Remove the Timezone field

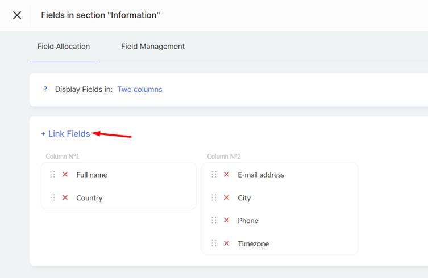pyautogui.click(x=226, y=243)
